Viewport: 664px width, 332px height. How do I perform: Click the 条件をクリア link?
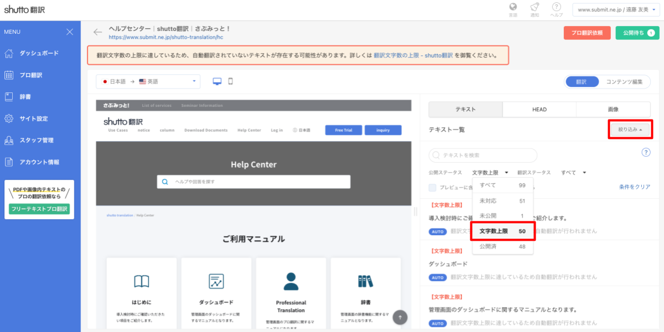pyautogui.click(x=635, y=187)
